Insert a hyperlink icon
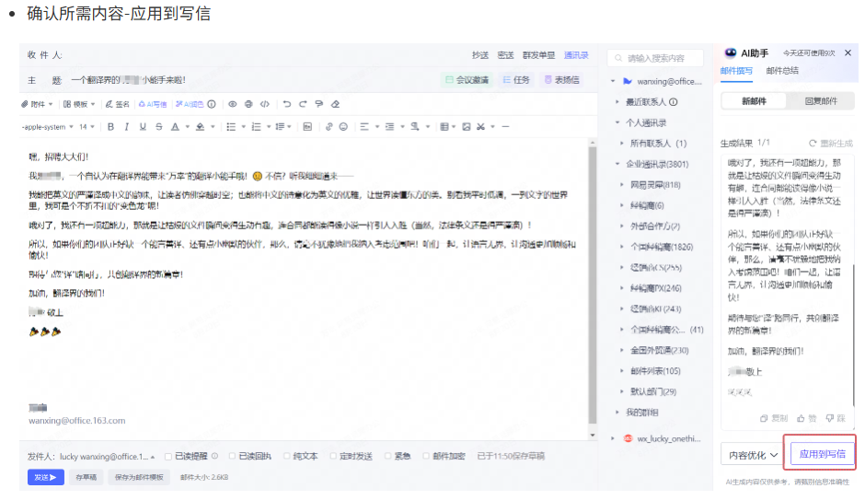This screenshot has height=500, width=865. 329,127
